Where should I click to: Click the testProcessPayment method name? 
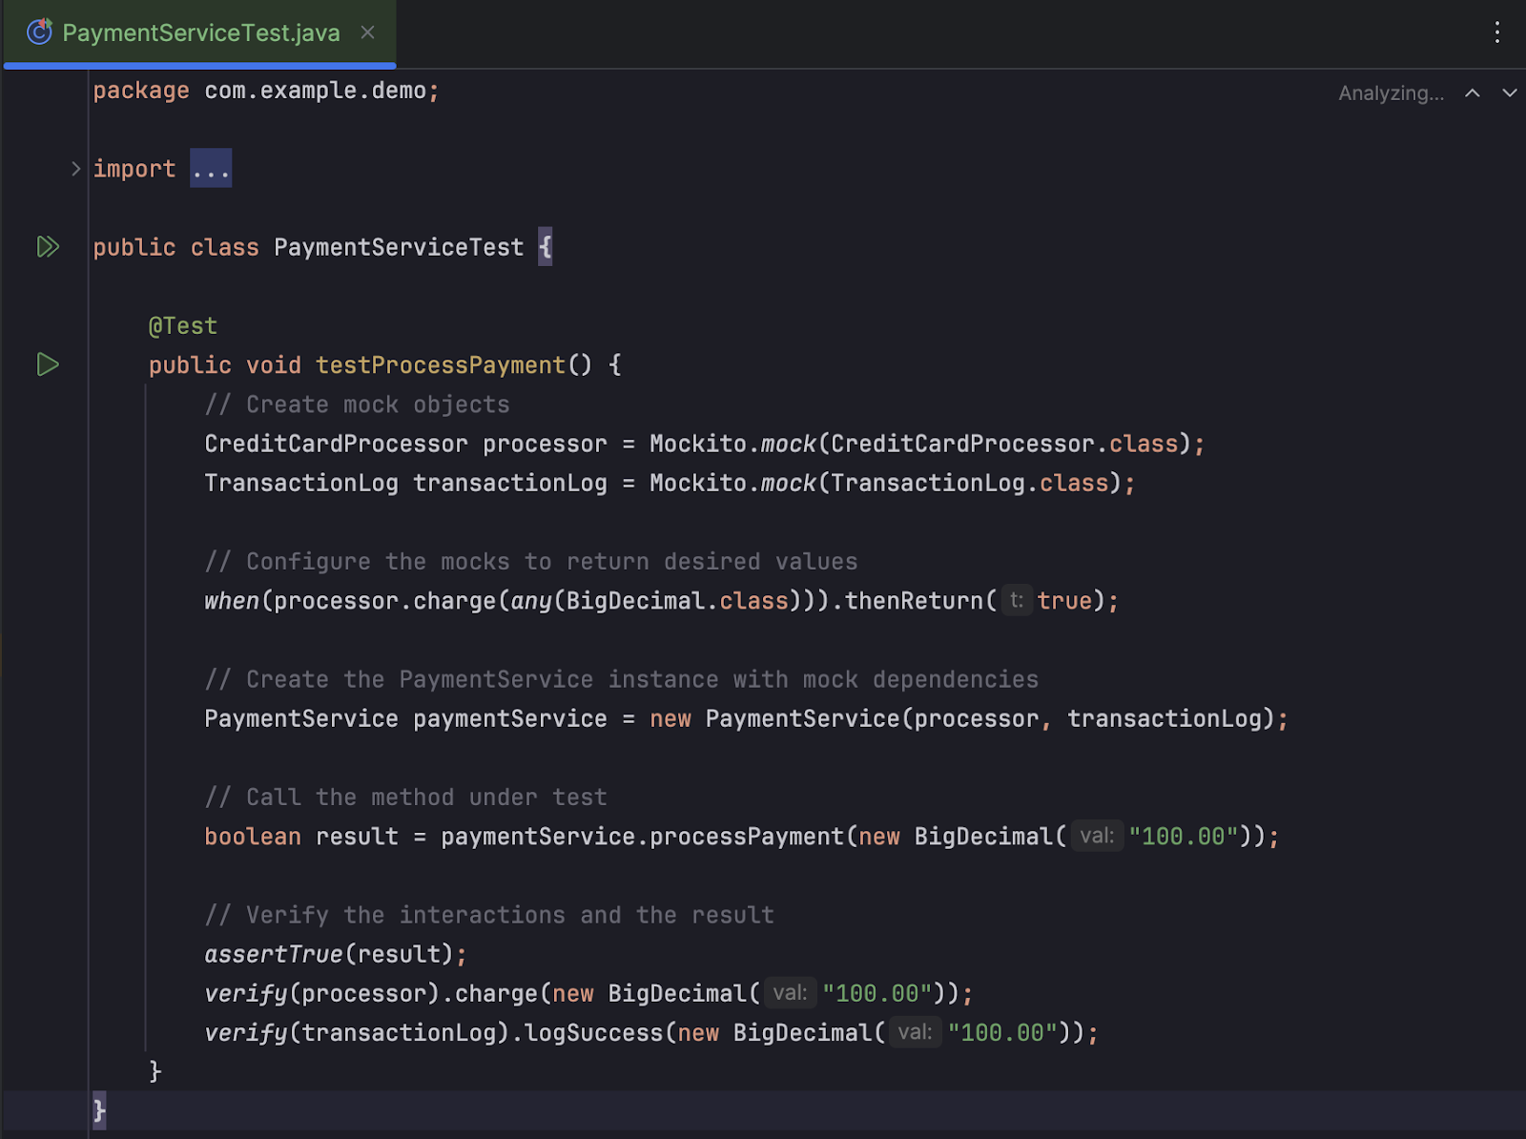point(441,365)
